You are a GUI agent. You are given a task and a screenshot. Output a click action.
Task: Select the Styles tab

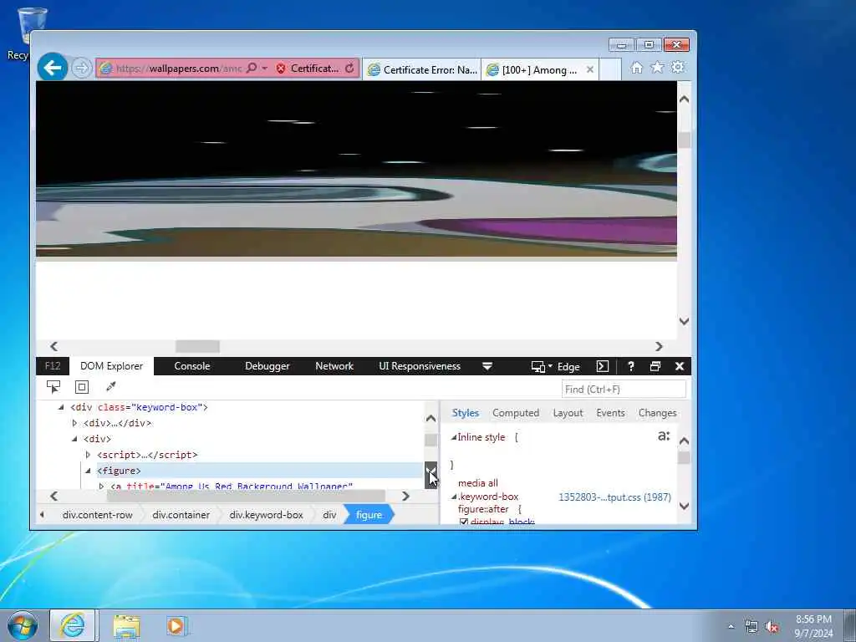pos(465,413)
